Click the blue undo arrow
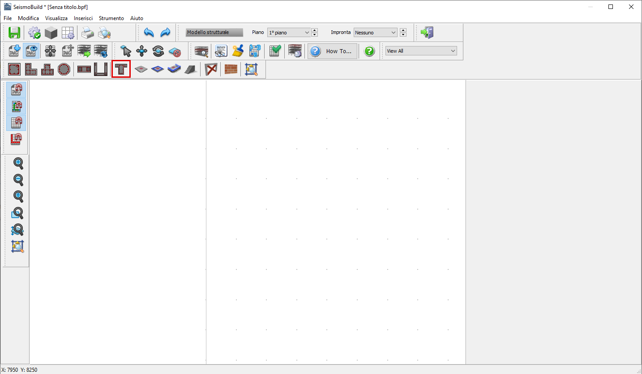This screenshot has height=374, width=642. [x=149, y=33]
